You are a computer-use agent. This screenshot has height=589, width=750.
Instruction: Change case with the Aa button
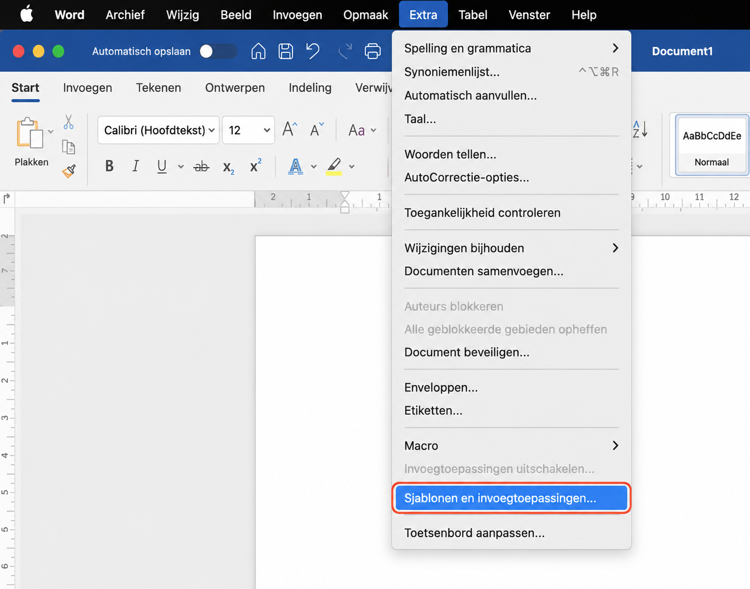click(x=356, y=130)
